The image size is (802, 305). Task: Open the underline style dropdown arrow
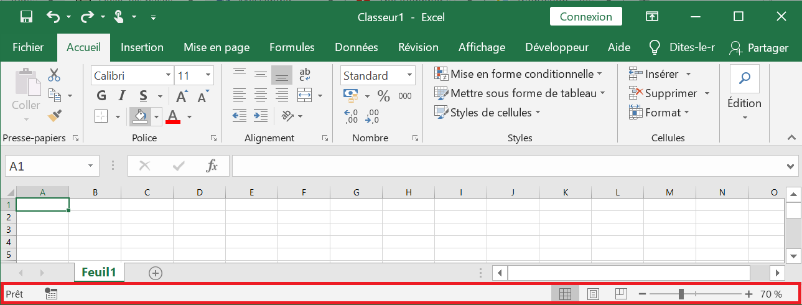click(x=161, y=96)
